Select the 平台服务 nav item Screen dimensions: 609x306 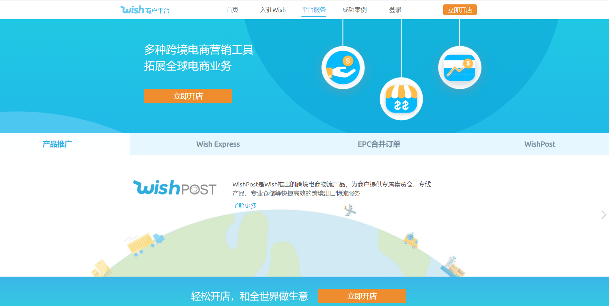(x=314, y=10)
